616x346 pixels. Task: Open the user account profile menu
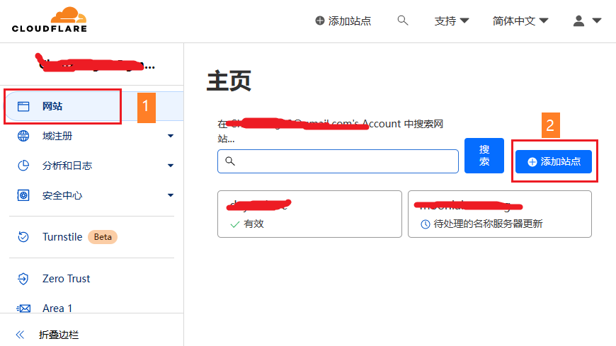click(x=586, y=21)
